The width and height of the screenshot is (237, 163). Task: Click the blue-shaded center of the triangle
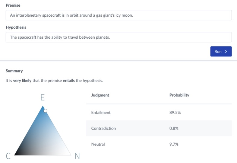pos(42,136)
